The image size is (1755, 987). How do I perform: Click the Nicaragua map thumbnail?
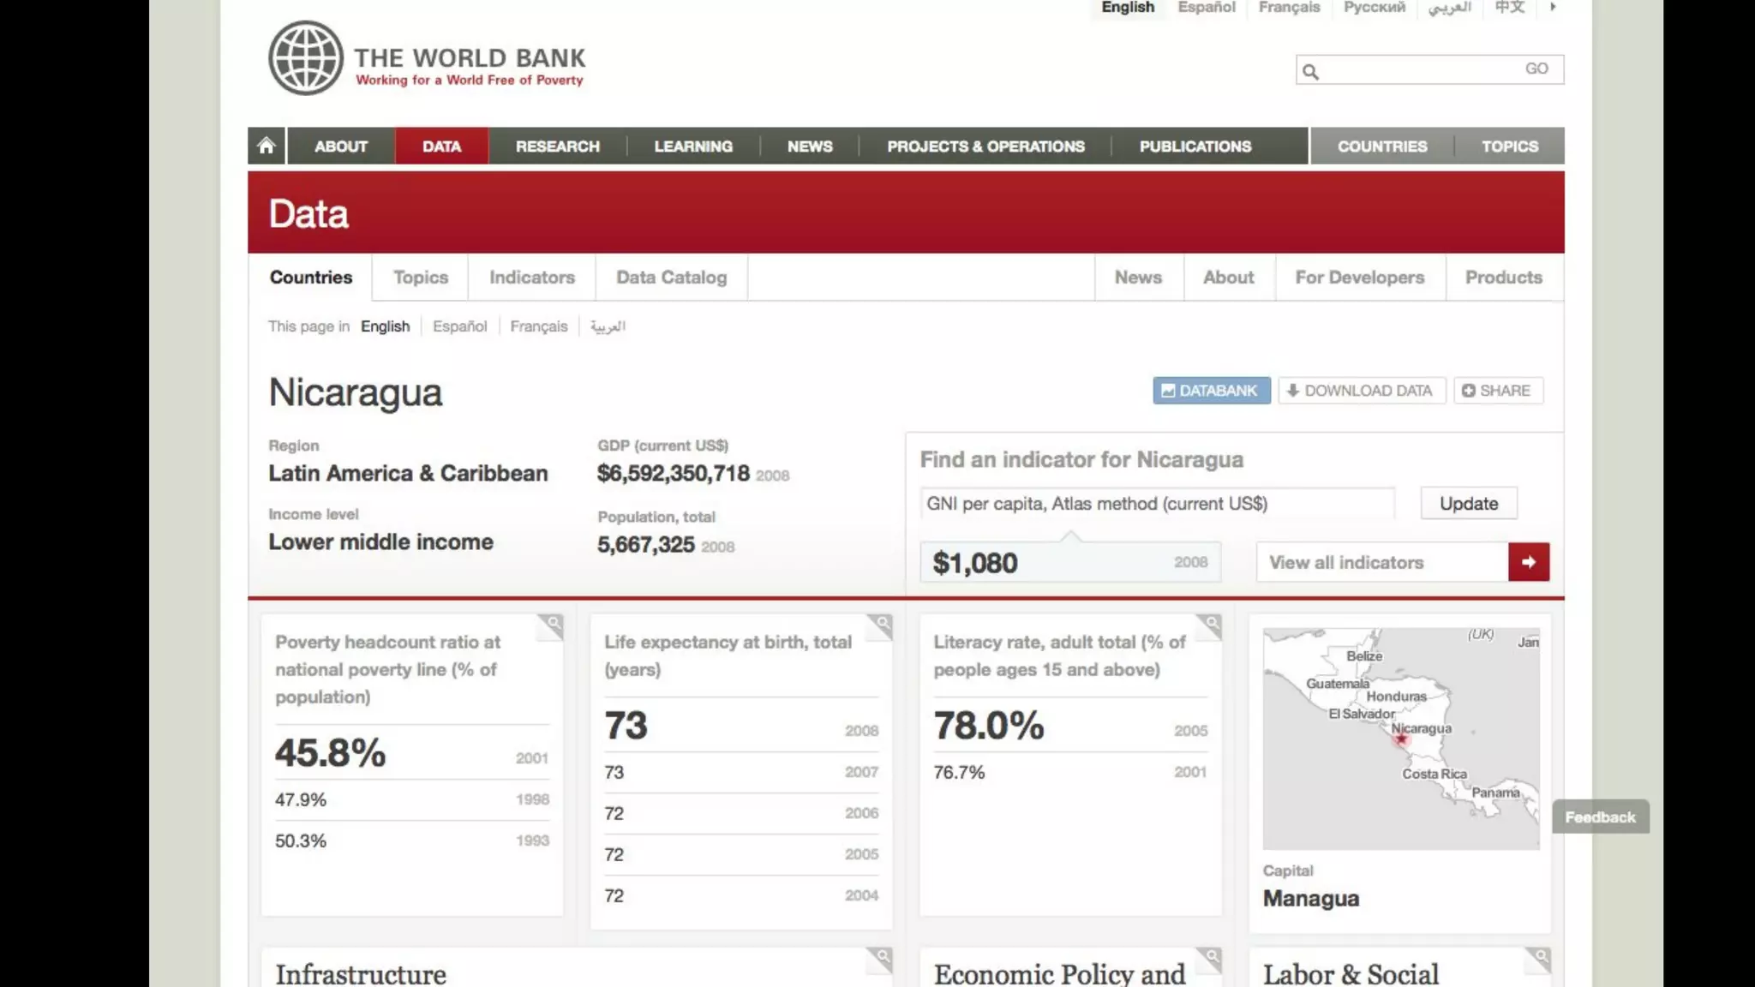[x=1400, y=739]
